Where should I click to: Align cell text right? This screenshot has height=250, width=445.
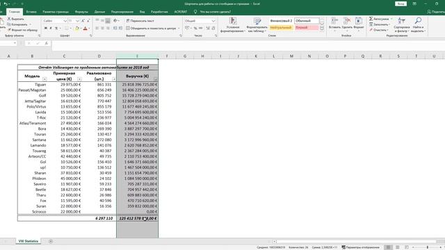[108, 28]
